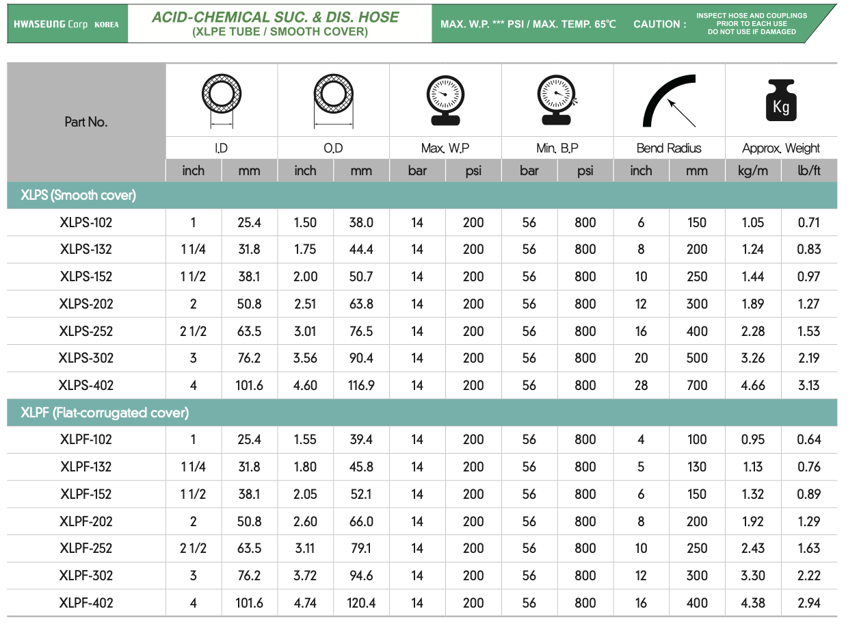Select the XLPF (Flat-corrugated cover) section header
The width and height of the screenshot is (859, 635).
pos(105,413)
